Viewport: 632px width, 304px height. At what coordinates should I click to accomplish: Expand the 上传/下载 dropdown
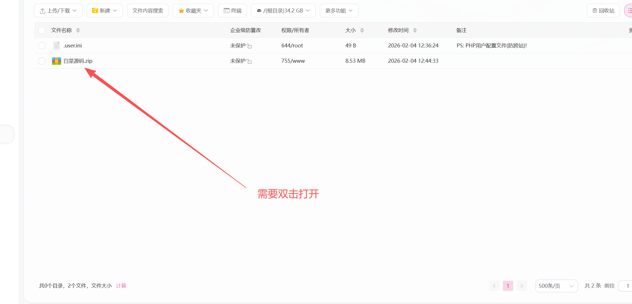point(58,11)
